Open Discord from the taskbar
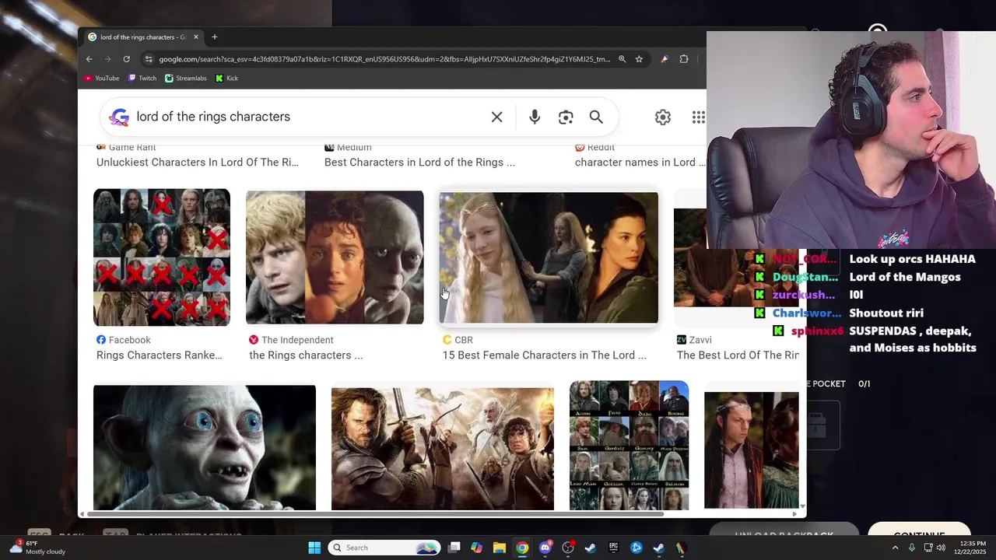 (545, 548)
